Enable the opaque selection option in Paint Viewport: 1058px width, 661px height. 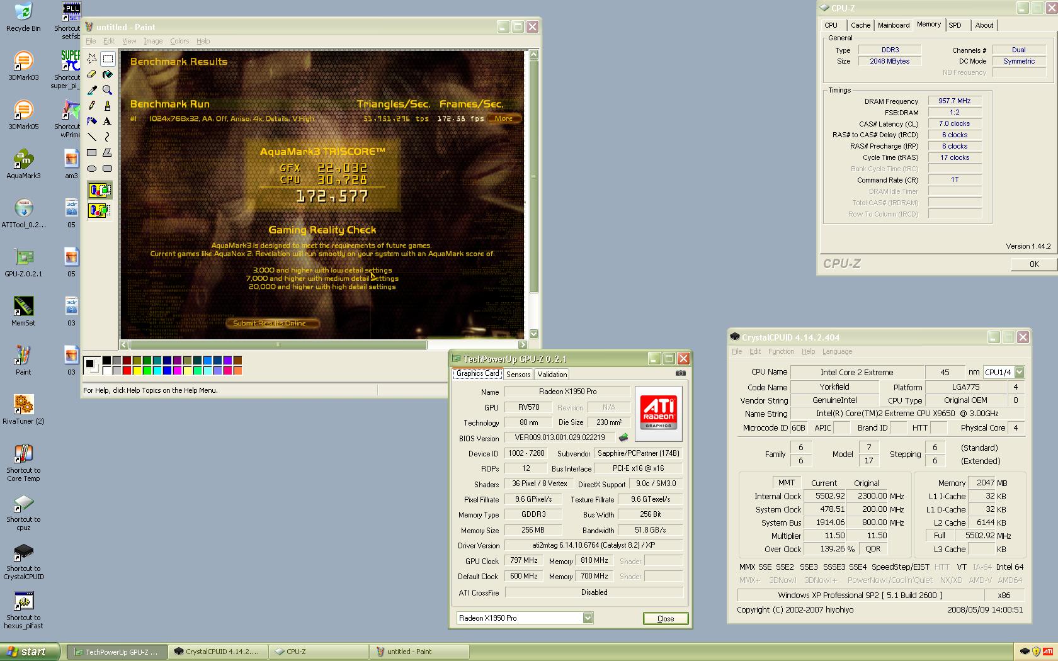coord(100,190)
